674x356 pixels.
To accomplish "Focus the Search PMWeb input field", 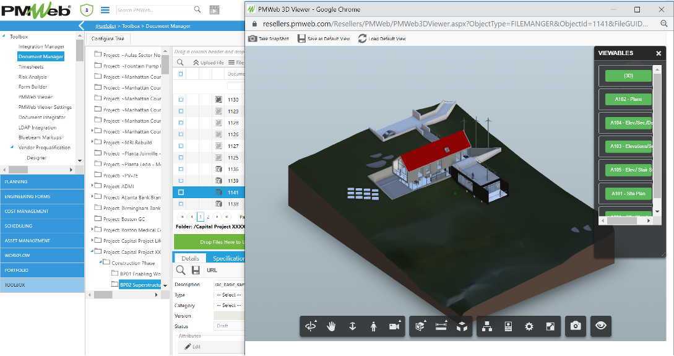I will 154,10.
